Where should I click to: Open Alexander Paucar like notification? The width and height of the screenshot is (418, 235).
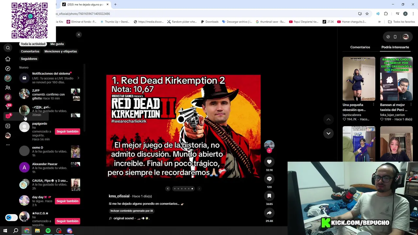tap(50, 168)
